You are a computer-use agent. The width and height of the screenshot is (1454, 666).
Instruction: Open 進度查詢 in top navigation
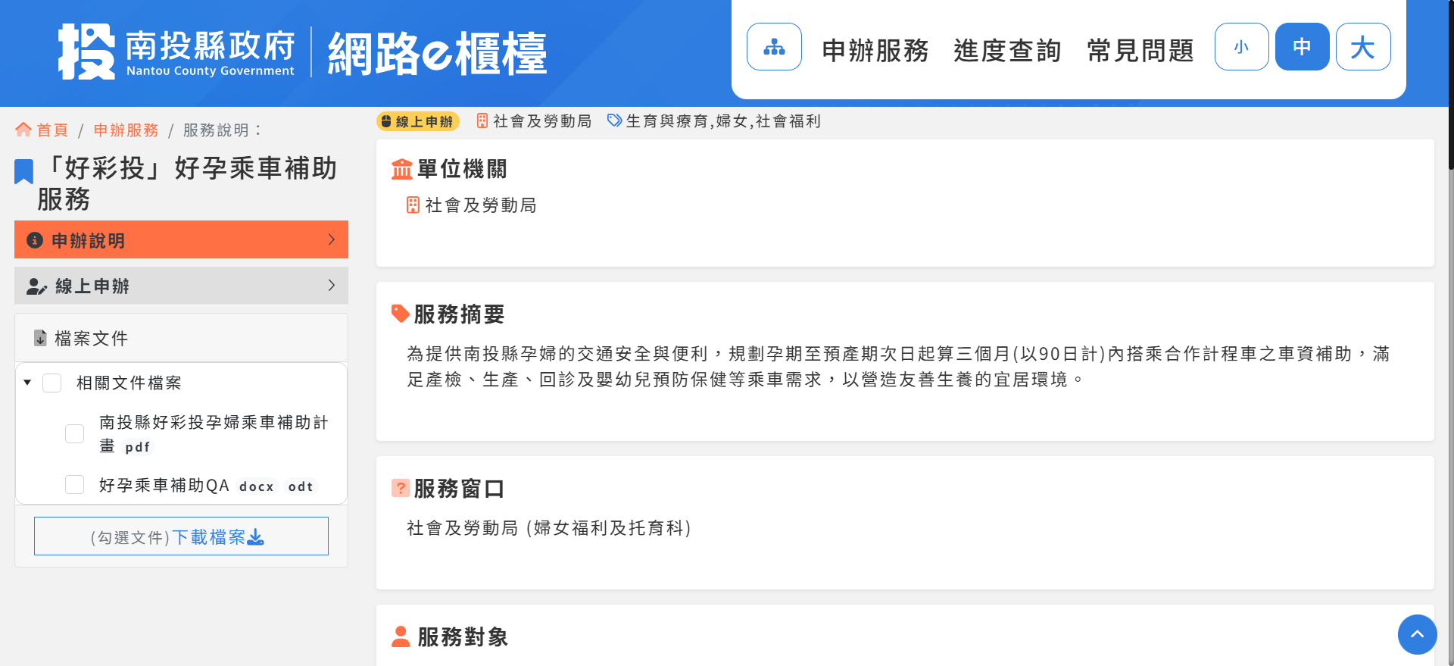1007,51
